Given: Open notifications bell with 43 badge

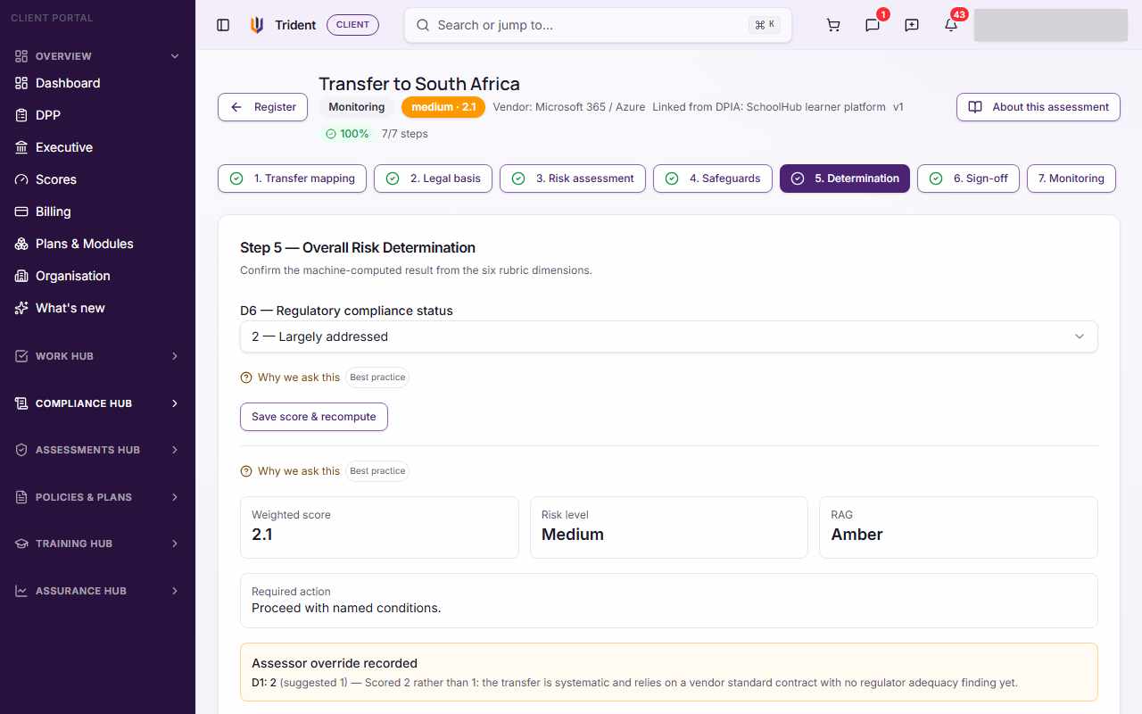Looking at the screenshot, I should pyautogui.click(x=951, y=25).
